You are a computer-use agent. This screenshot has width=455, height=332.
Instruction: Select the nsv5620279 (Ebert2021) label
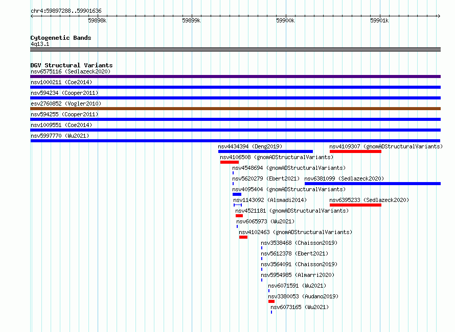coord(266,178)
